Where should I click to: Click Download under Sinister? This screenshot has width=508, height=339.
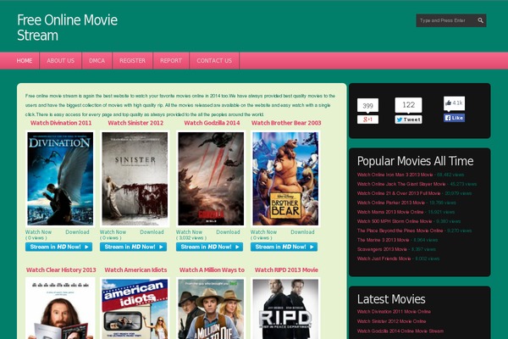(152, 232)
